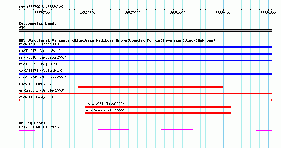Screen dimensions: 281x148
Task: Open the RefSeq Genes track title
Action: coord(32,123)
